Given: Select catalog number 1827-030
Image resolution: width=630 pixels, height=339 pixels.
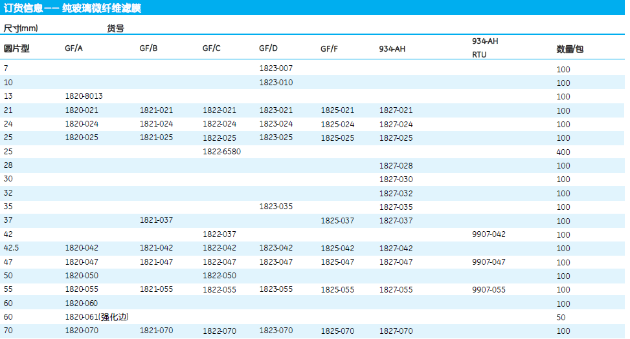Looking at the screenshot, I should coord(396,179).
